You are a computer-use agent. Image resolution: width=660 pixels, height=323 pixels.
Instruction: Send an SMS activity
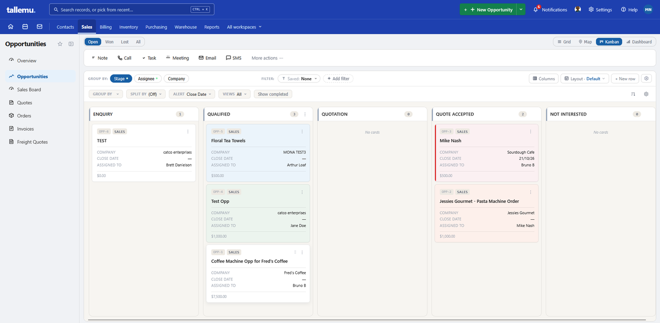[234, 58]
